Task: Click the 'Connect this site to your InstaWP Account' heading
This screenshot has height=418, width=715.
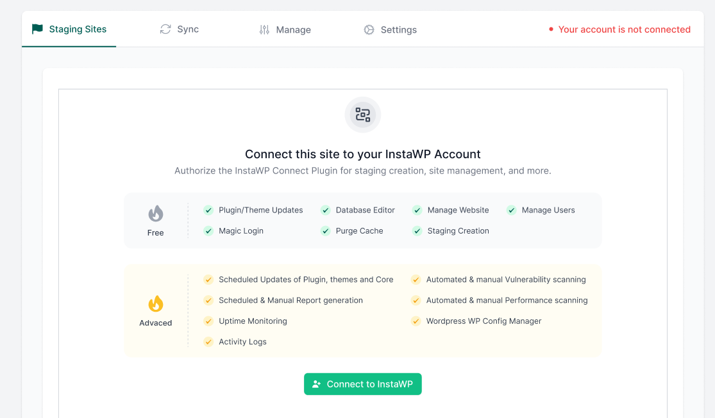Action: click(x=363, y=154)
